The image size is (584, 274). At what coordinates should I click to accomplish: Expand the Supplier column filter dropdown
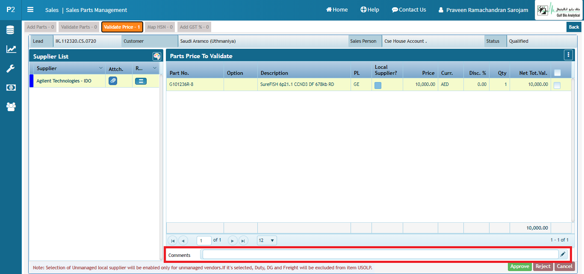(101, 68)
